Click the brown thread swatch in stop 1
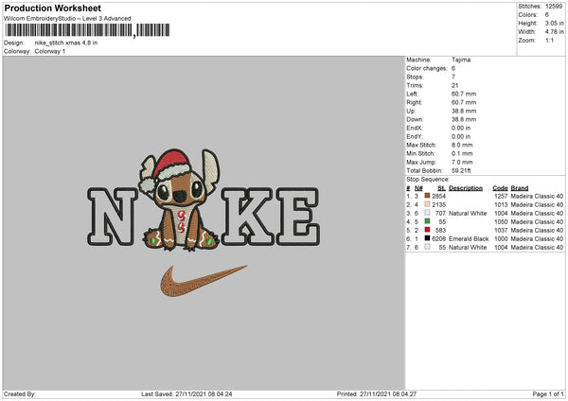This screenshot has width=568, height=401. coord(427,196)
